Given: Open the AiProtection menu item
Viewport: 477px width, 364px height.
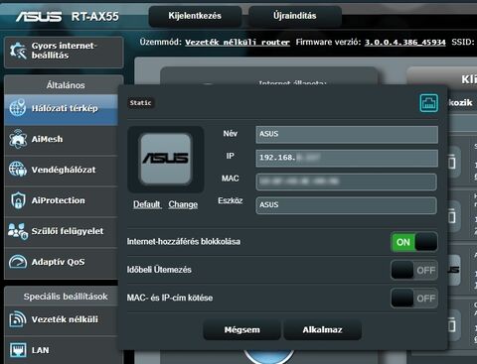Looking at the screenshot, I should (x=62, y=200).
